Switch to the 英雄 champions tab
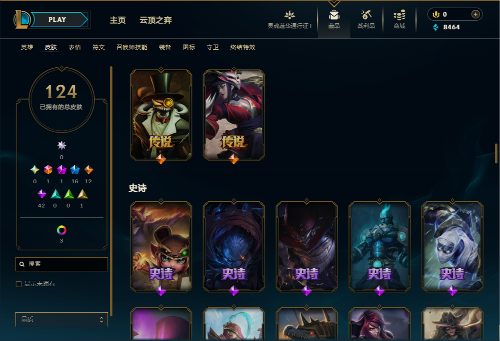This screenshot has height=341, width=500. (27, 47)
